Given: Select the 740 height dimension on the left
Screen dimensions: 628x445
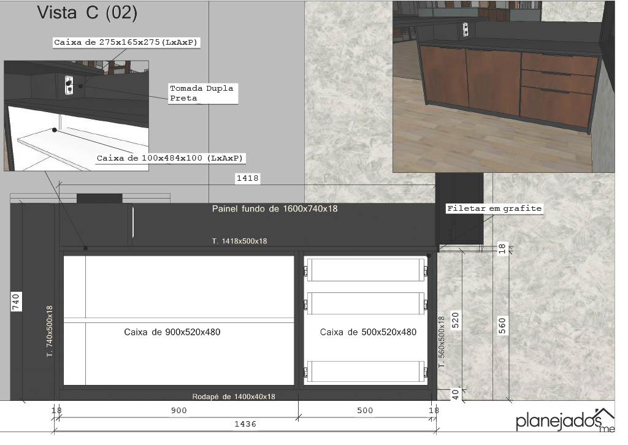Looking at the screenshot, I should (x=17, y=302).
